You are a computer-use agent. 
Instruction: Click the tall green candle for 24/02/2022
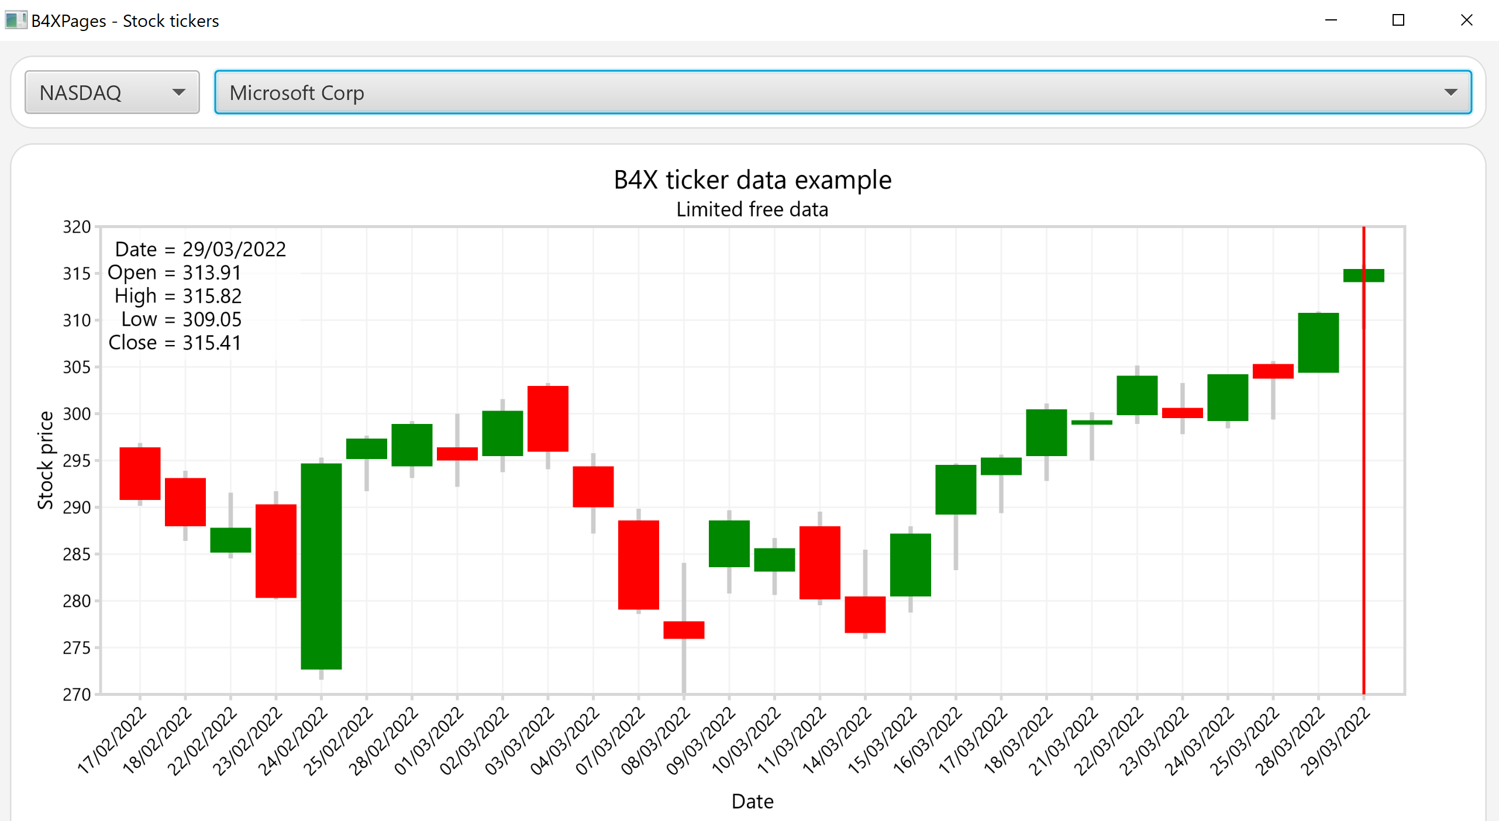(321, 566)
